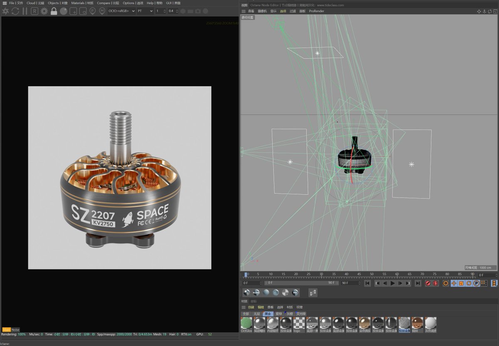Screen dimensions: 499x346
Task: Open the OCIO sRGB dropdown
Action: [121, 11]
